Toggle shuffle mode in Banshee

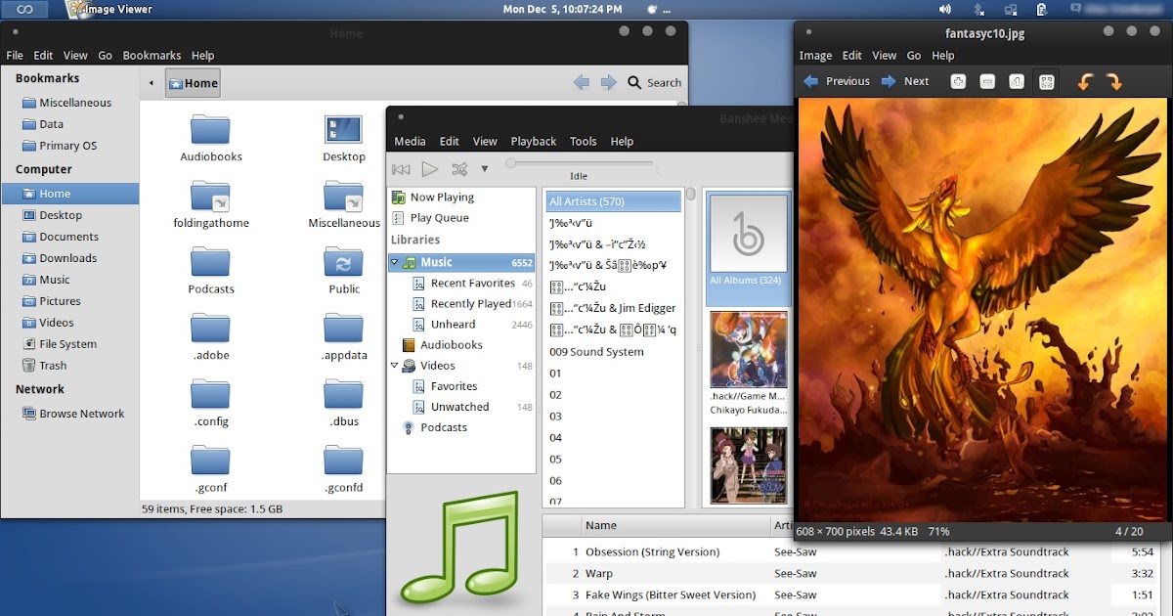(457, 168)
